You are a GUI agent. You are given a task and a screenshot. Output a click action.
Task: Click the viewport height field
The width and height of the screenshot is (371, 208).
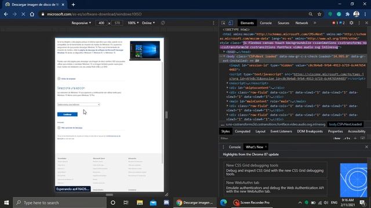point(117,23)
